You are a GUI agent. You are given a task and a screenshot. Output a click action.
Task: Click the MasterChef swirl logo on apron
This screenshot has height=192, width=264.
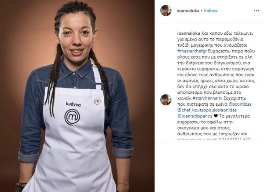pos(72,117)
